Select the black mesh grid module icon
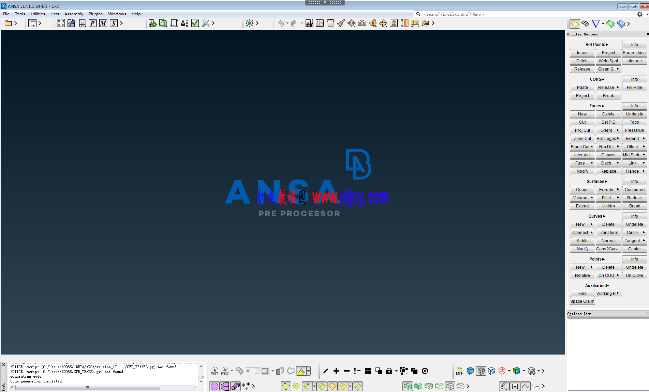The height and width of the screenshot is (392, 649). click(x=585, y=23)
